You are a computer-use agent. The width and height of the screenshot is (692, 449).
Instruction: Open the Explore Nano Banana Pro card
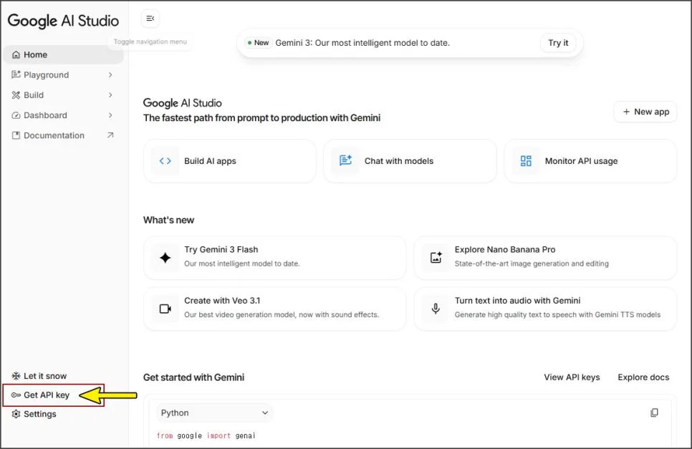pyautogui.click(x=545, y=258)
